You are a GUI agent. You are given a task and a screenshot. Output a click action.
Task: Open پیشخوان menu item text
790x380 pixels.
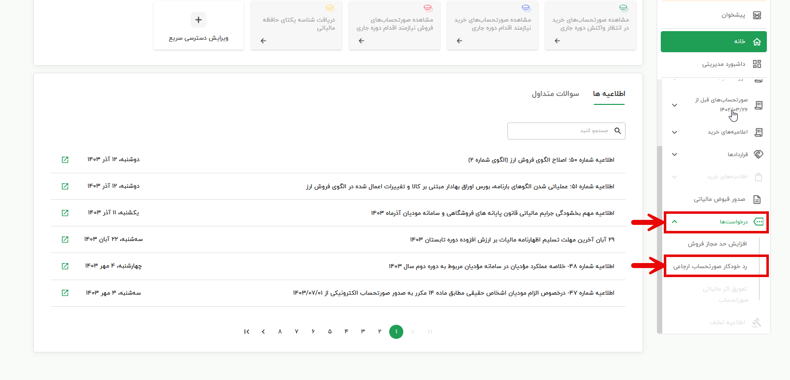734,15
